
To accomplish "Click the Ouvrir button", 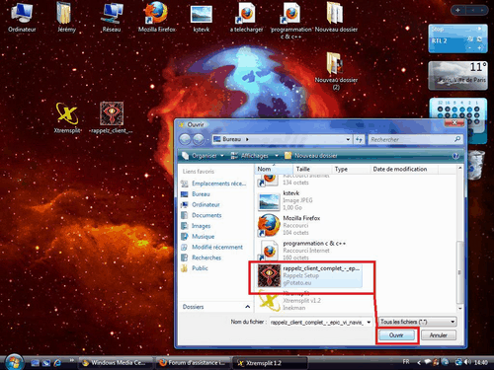I will click(x=396, y=335).
